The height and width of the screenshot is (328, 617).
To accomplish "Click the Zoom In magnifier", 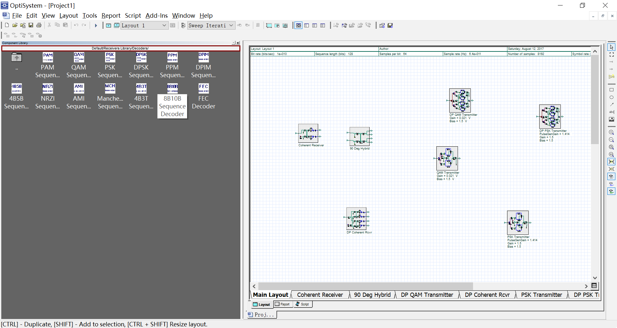I will click(612, 132).
